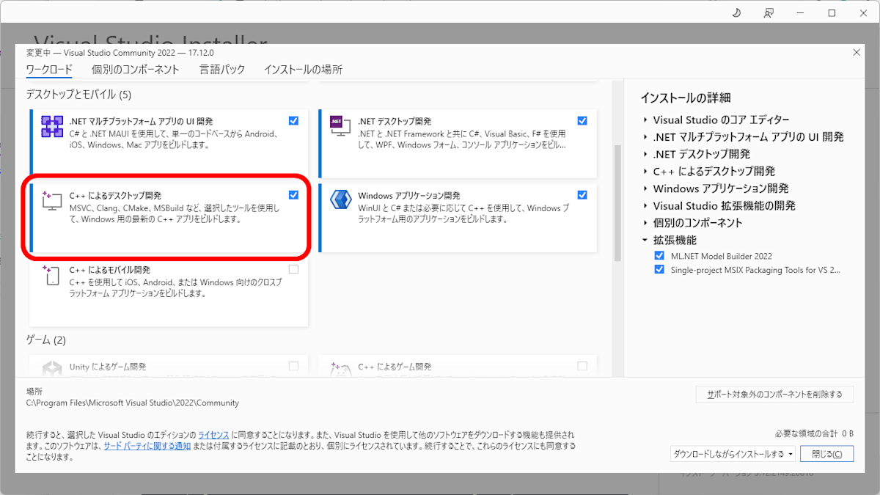Close the modify dialog with X

(x=857, y=52)
